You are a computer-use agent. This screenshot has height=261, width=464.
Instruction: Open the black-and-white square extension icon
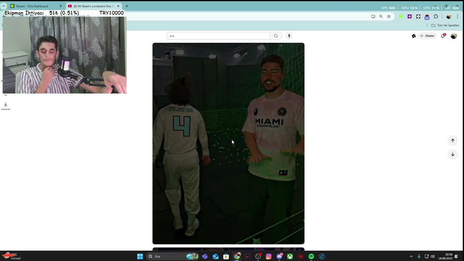coord(418,16)
